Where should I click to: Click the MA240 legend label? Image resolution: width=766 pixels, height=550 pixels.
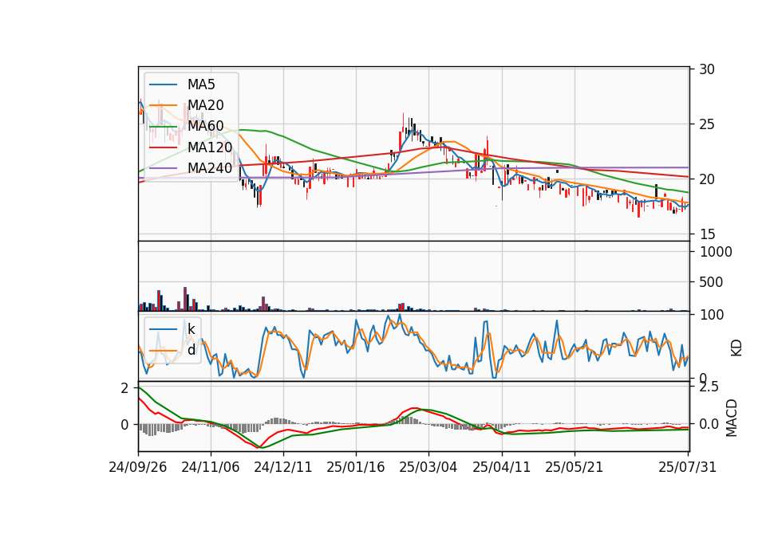click(x=210, y=168)
